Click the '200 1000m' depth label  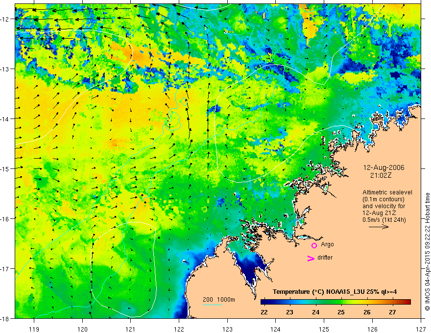[219, 300]
